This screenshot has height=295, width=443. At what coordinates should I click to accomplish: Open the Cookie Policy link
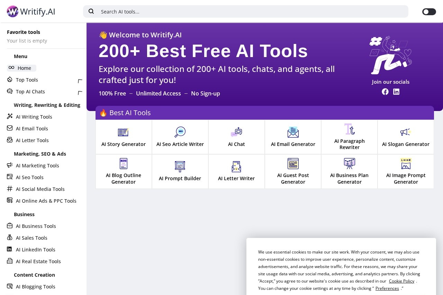[x=401, y=281]
